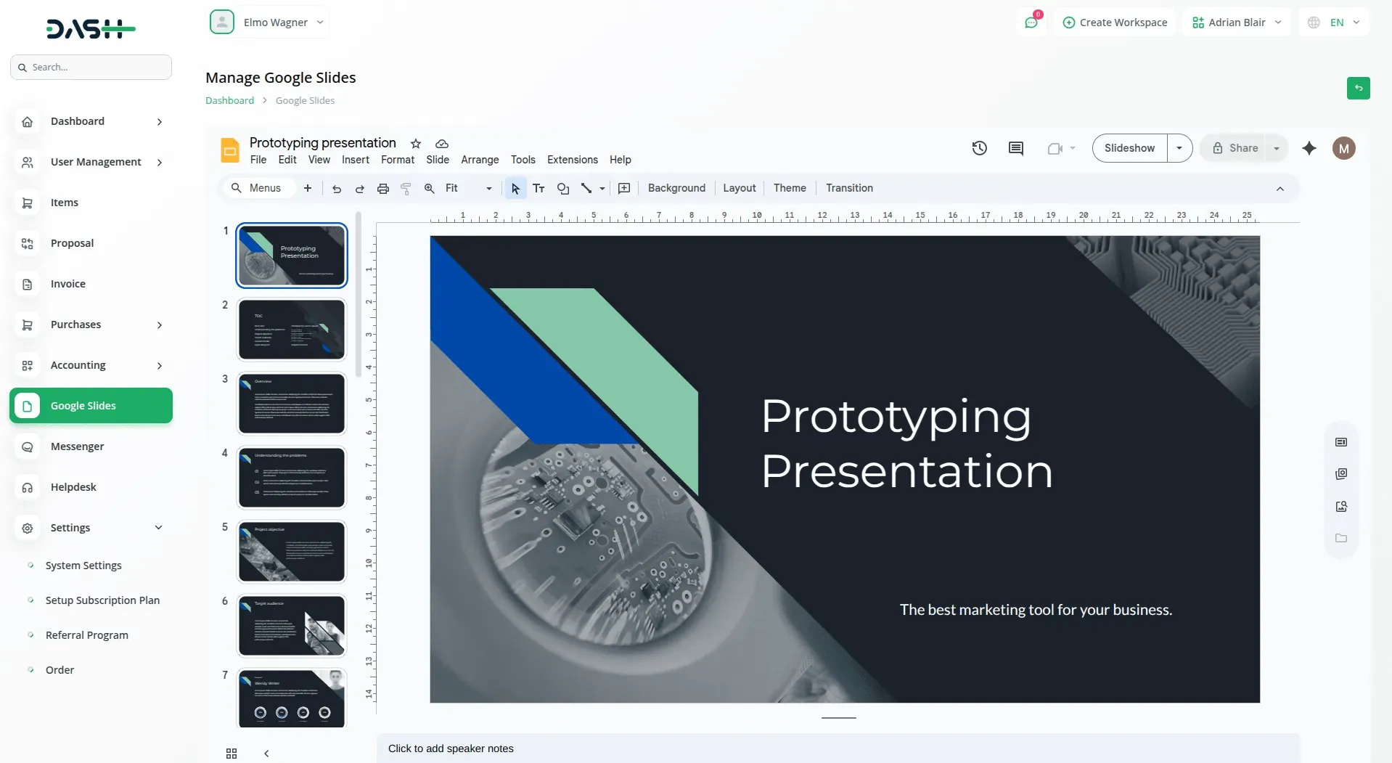Image resolution: width=1392 pixels, height=763 pixels.
Task: Select slide 5 thumbnail in the filmstrip
Action: pyautogui.click(x=291, y=551)
